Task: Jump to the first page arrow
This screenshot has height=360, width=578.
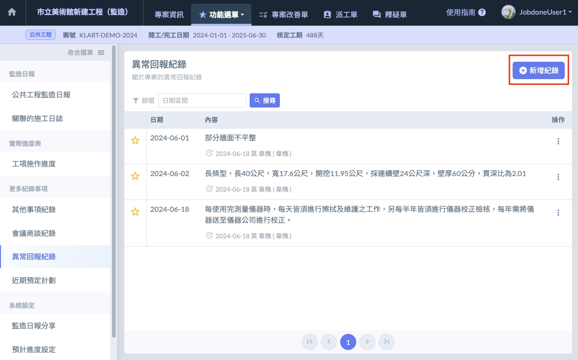Action: 310,342
